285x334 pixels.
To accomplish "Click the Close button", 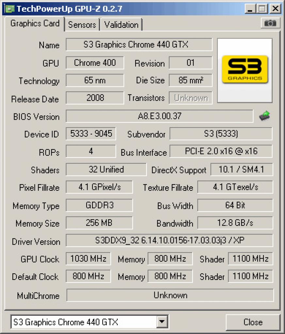I will tap(253, 322).
